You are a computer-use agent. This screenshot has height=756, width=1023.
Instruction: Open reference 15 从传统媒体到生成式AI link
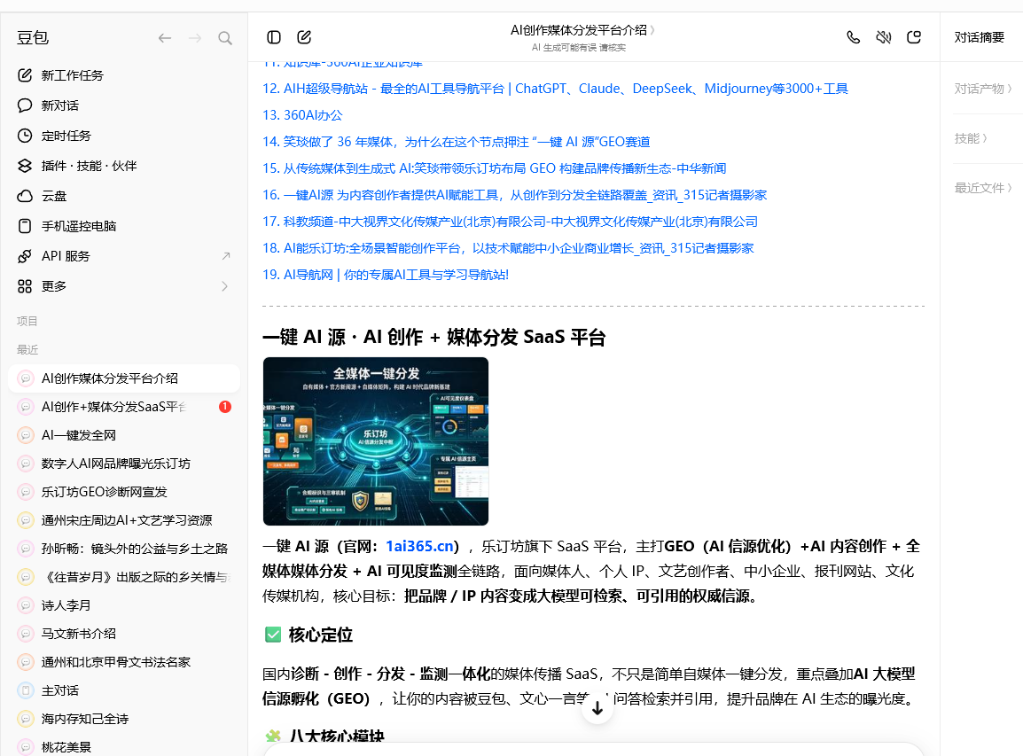(494, 168)
